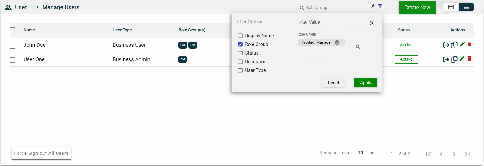
Task: Edit User One with pencil icon
Action: point(462,59)
